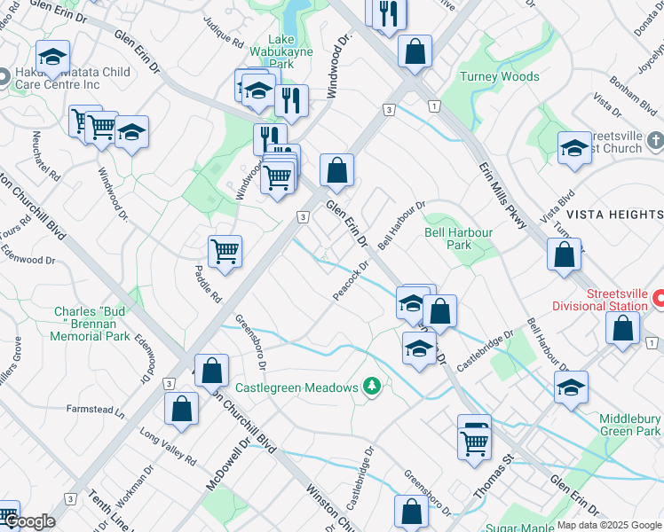Click shopping bag marker below Vista Heights
The height and width of the screenshot is (532, 664).
(564, 255)
